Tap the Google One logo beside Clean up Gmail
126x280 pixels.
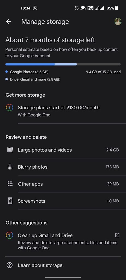coord(10,235)
